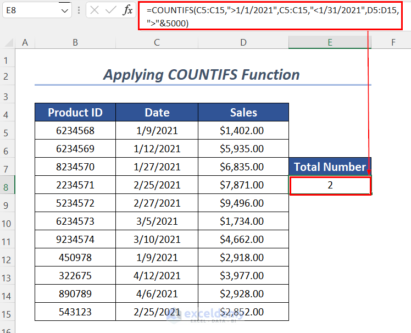The width and height of the screenshot is (411, 333).
Task: Click the Name Box showing E8
Action: coord(30,10)
